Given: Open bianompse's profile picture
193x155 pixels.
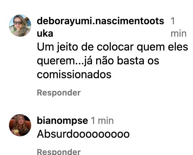Looking at the screenshot, I should 20,125.
